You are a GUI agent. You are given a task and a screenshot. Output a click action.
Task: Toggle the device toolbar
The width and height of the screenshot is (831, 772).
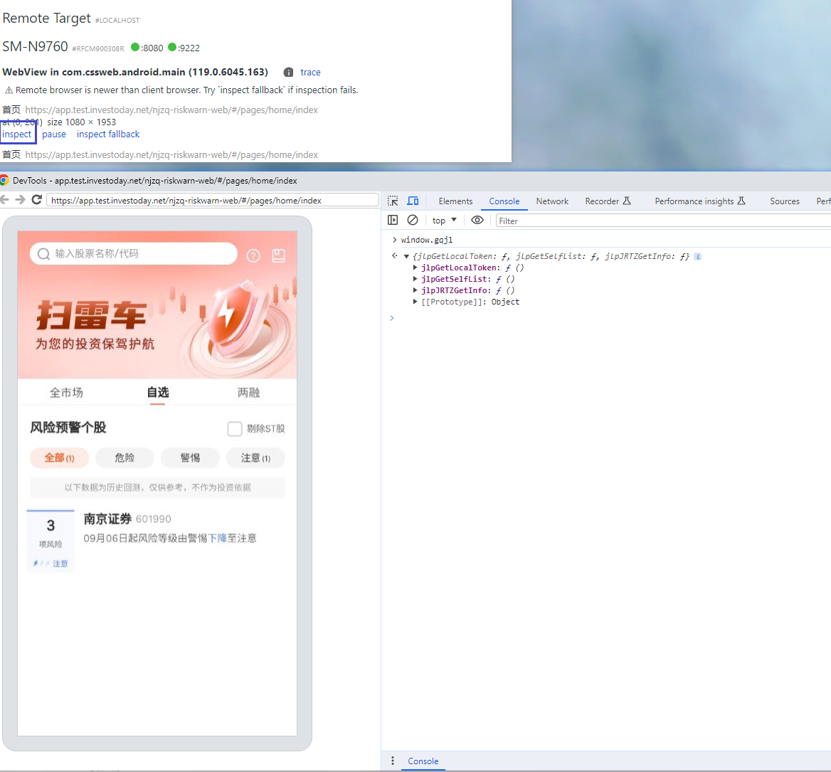[413, 200]
